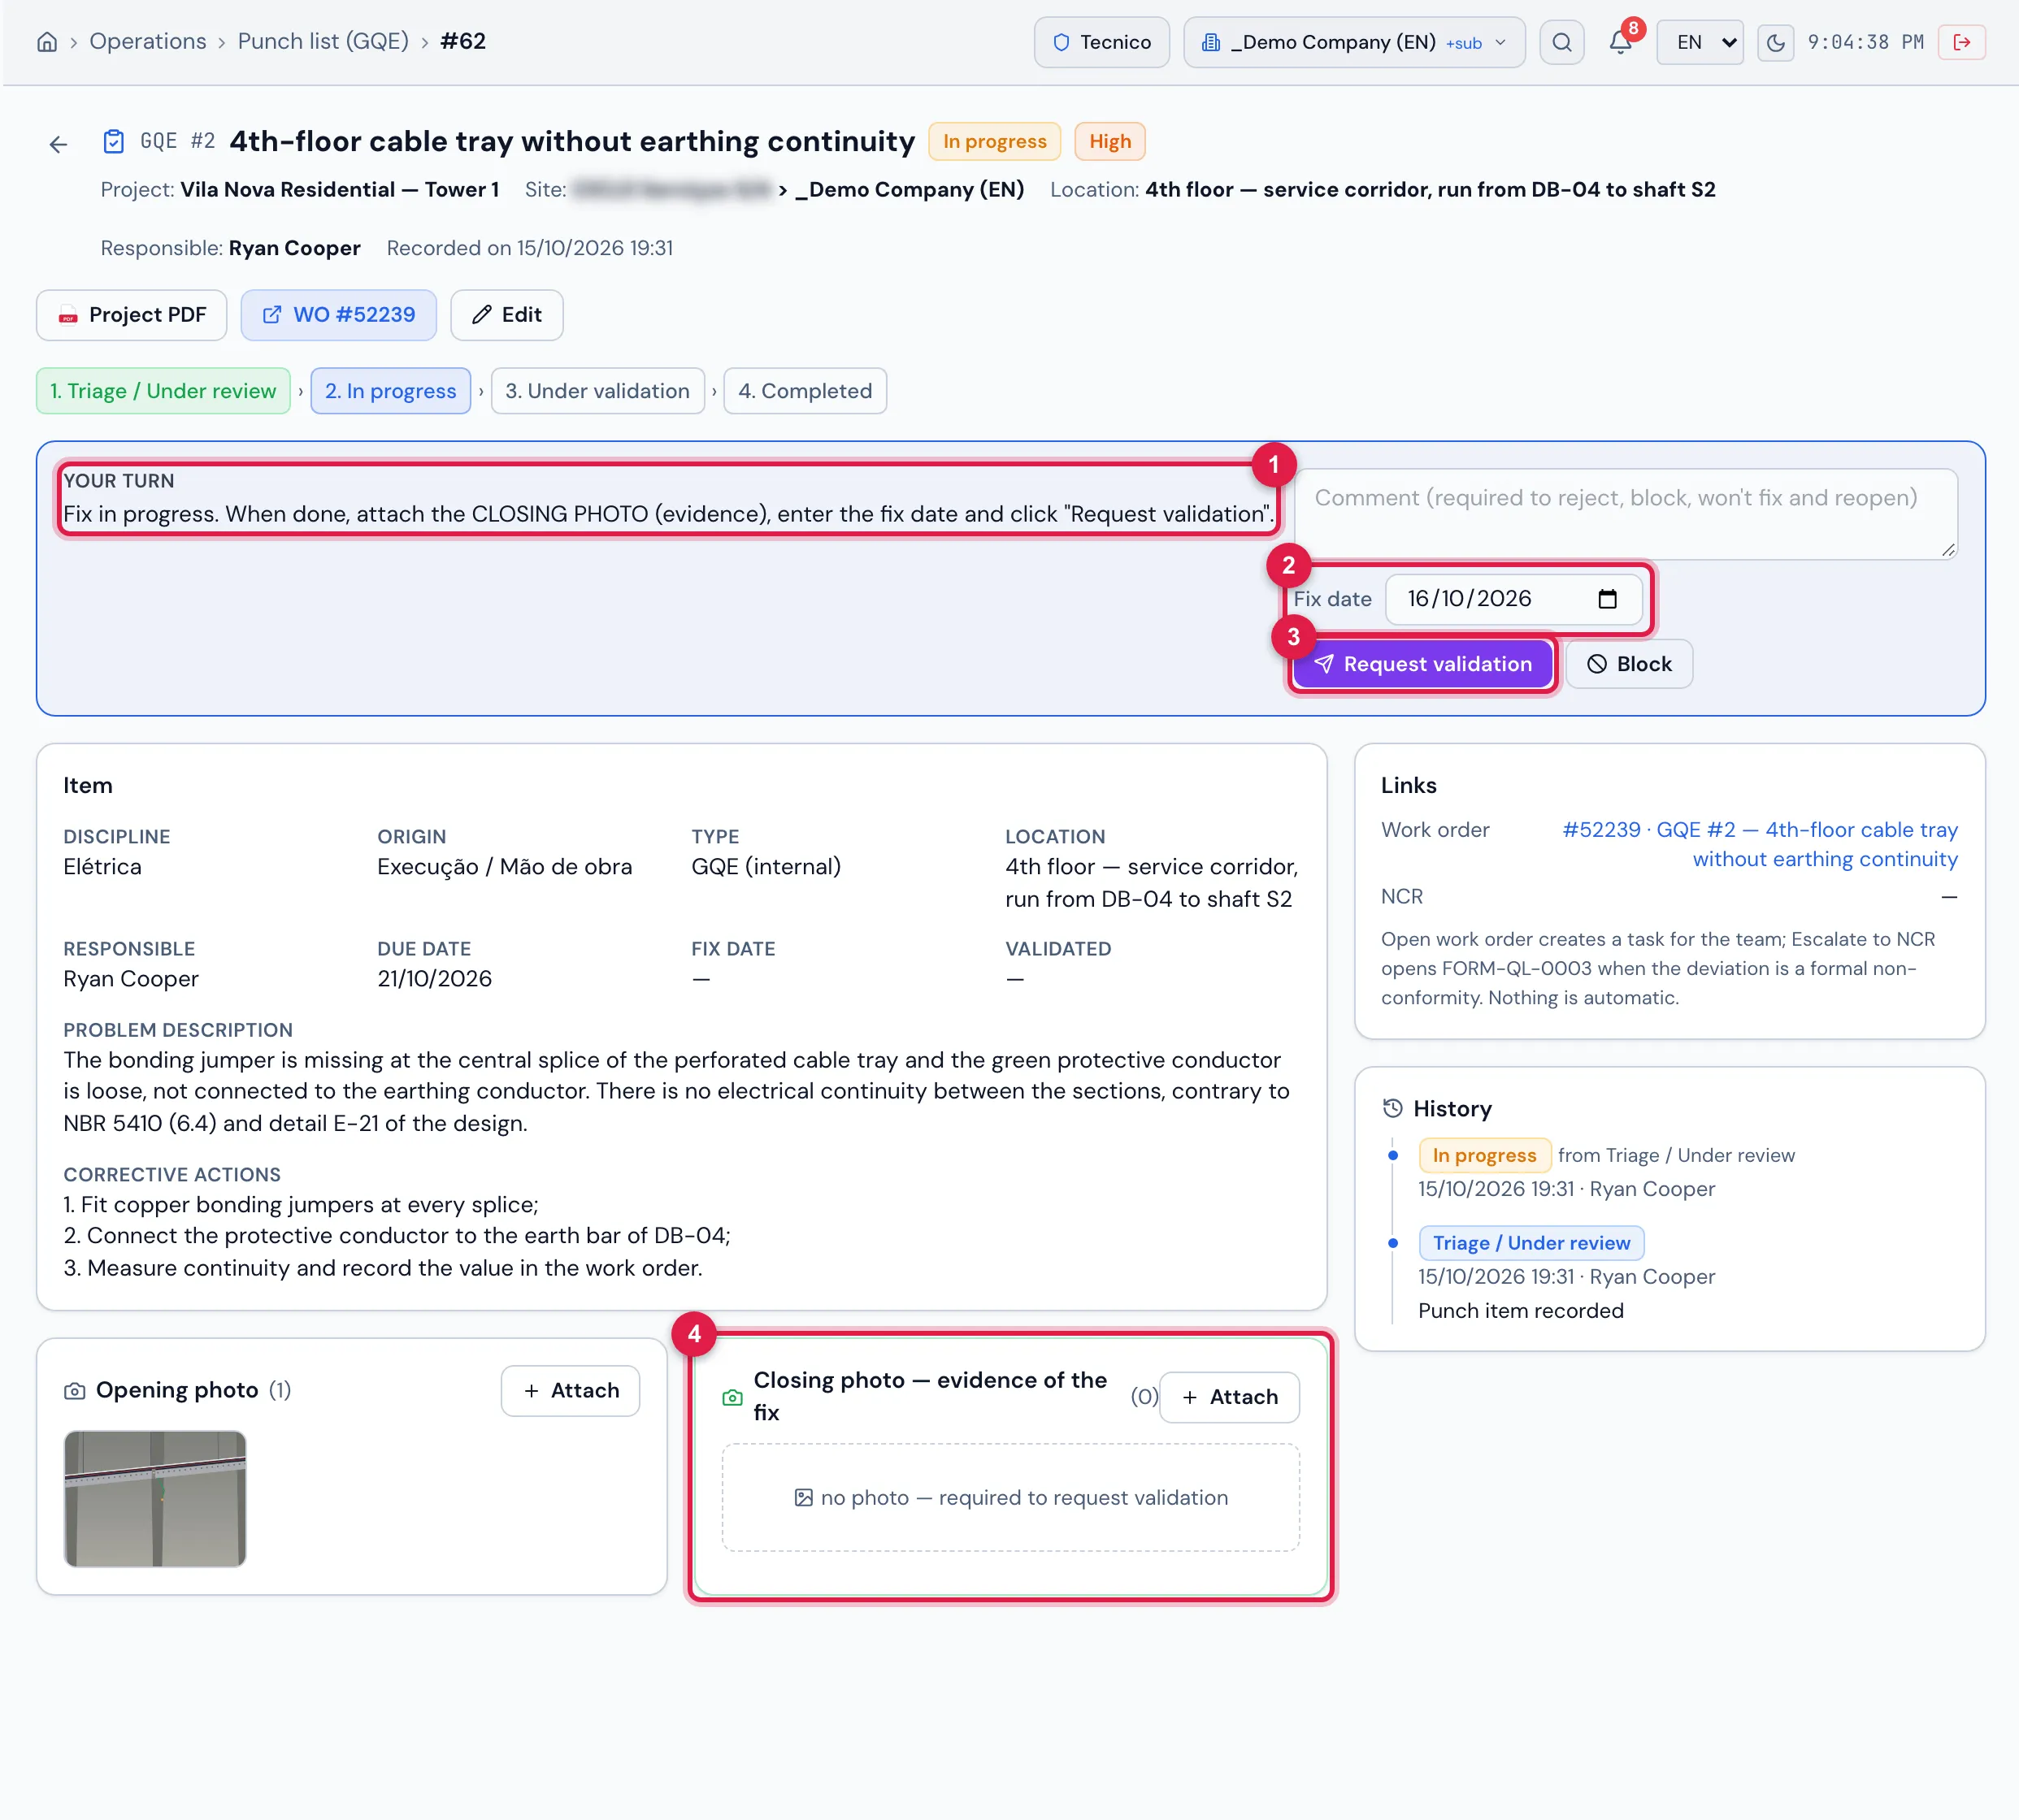Viewport: 2019px width, 1820px height.
Task: Click the green camera icon for Closing photo
Action: 732,1397
